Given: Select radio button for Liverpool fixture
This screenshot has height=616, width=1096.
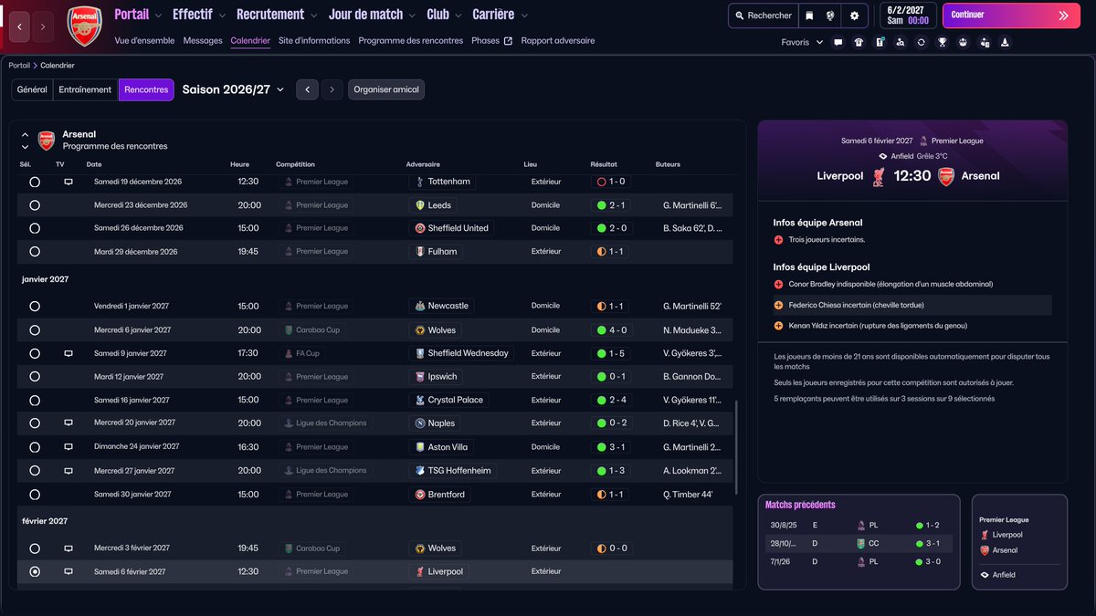Looking at the screenshot, I should point(35,571).
